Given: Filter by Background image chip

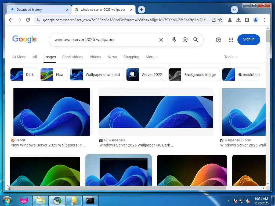Looking at the screenshot, I should (194, 75).
